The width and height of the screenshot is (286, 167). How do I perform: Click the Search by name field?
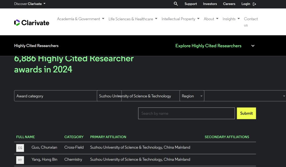(186, 113)
